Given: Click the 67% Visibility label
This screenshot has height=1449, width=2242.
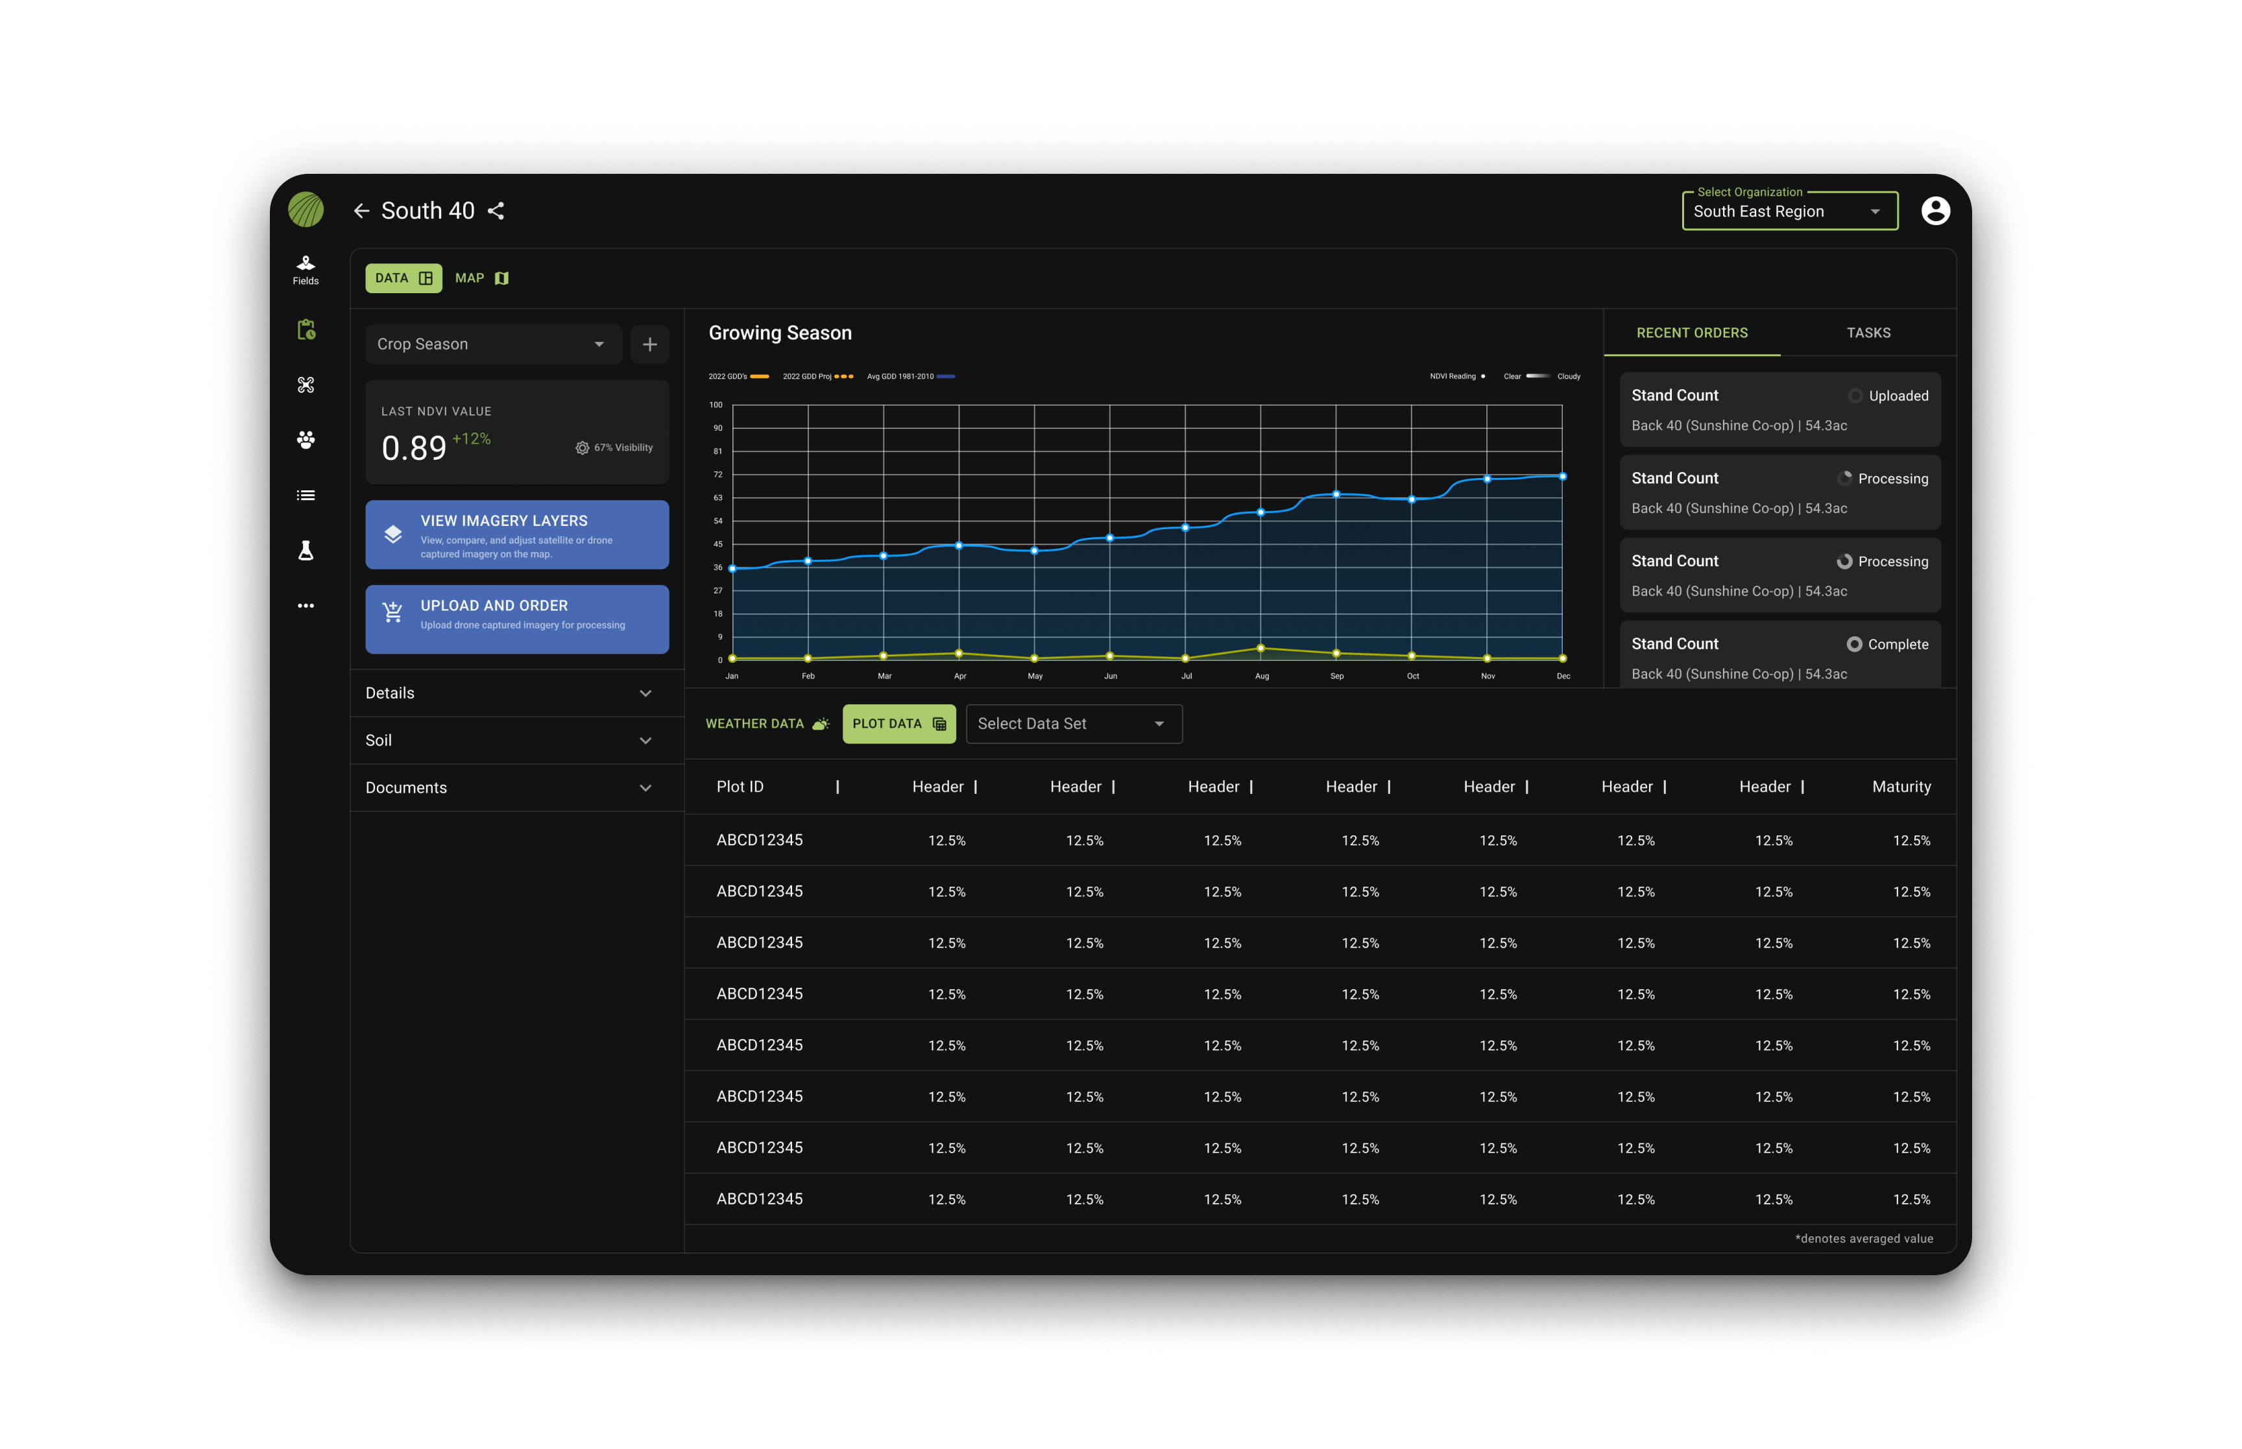Looking at the screenshot, I should click(x=623, y=448).
